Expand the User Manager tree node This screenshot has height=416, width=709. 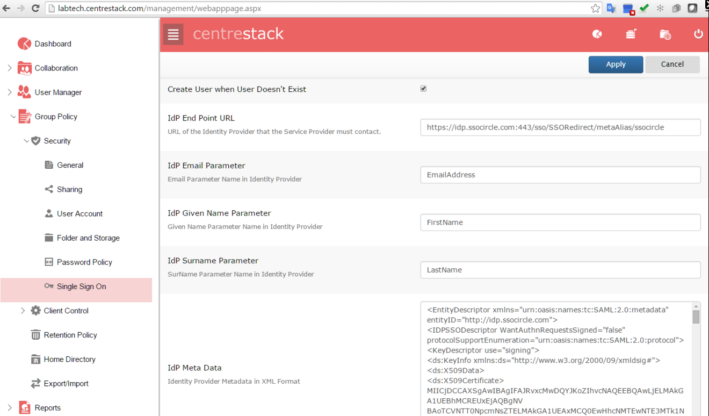coord(10,92)
